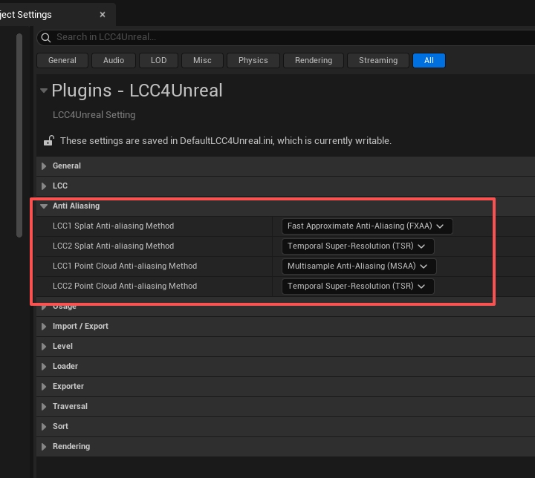The height and width of the screenshot is (478, 535).
Task: Close the Project Settings tab
Action: pyautogui.click(x=103, y=15)
